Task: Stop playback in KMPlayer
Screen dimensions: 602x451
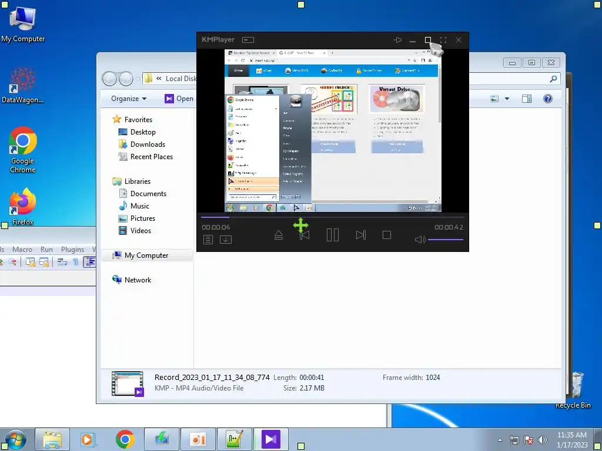Action: pyautogui.click(x=387, y=235)
